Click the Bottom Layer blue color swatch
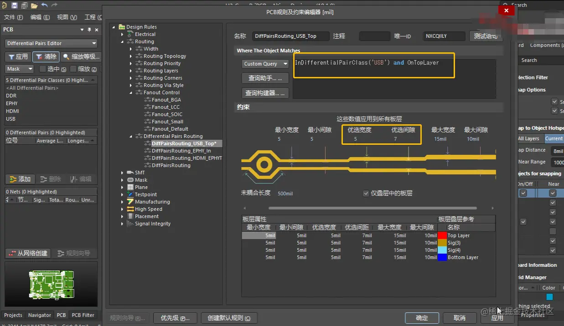 tap(442, 257)
